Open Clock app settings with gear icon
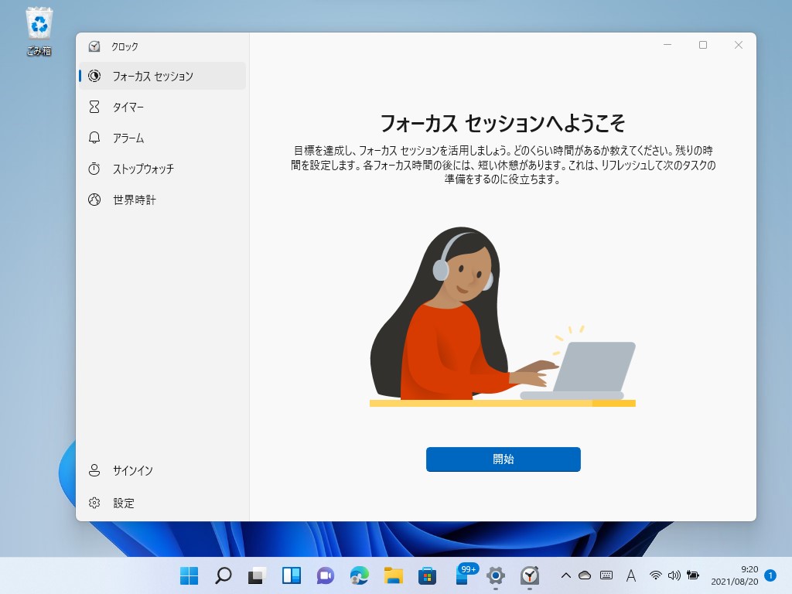 tap(94, 503)
